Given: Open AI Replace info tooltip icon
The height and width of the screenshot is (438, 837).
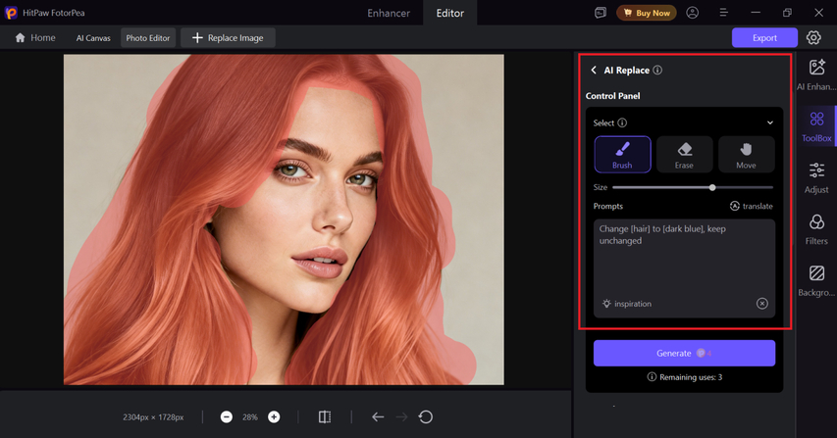Looking at the screenshot, I should pyautogui.click(x=657, y=70).
